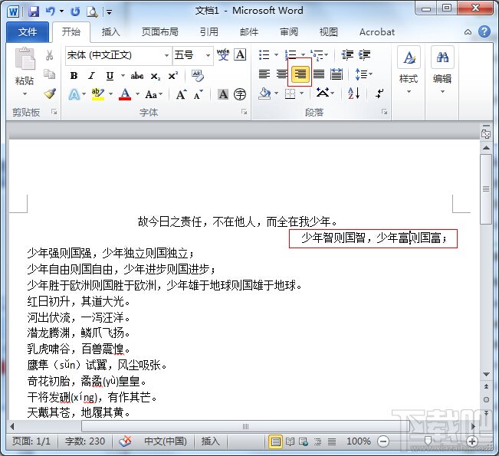Toggle superscript formatting
The height and width of the screenshot is (456, 499).
pos(172,76)
